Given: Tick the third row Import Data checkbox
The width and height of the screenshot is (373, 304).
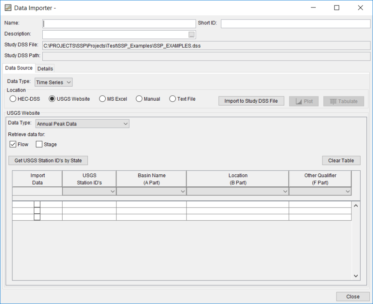Looking at the screenshot, I should [x=37, y=217].
